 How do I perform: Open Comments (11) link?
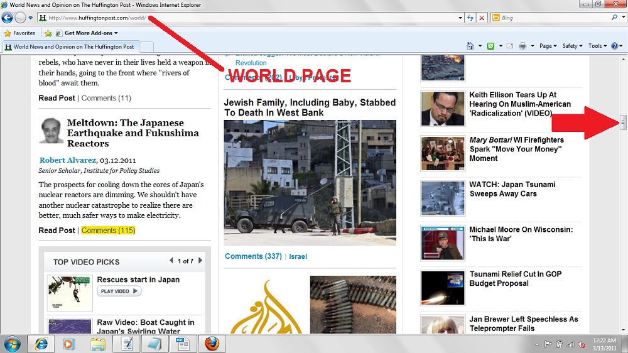(106, 98)
